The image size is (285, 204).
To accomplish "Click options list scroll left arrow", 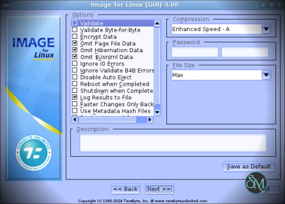I will pyautogui.click(x=75, y=120).
